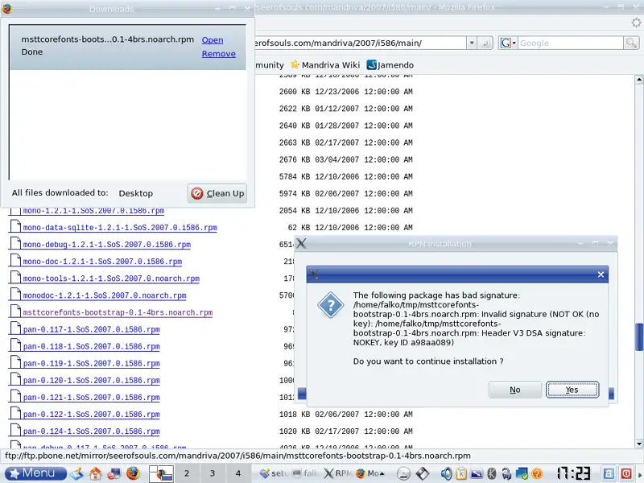
Task: Expand the panel hide arrow at far right
Action: pos(640,473)
